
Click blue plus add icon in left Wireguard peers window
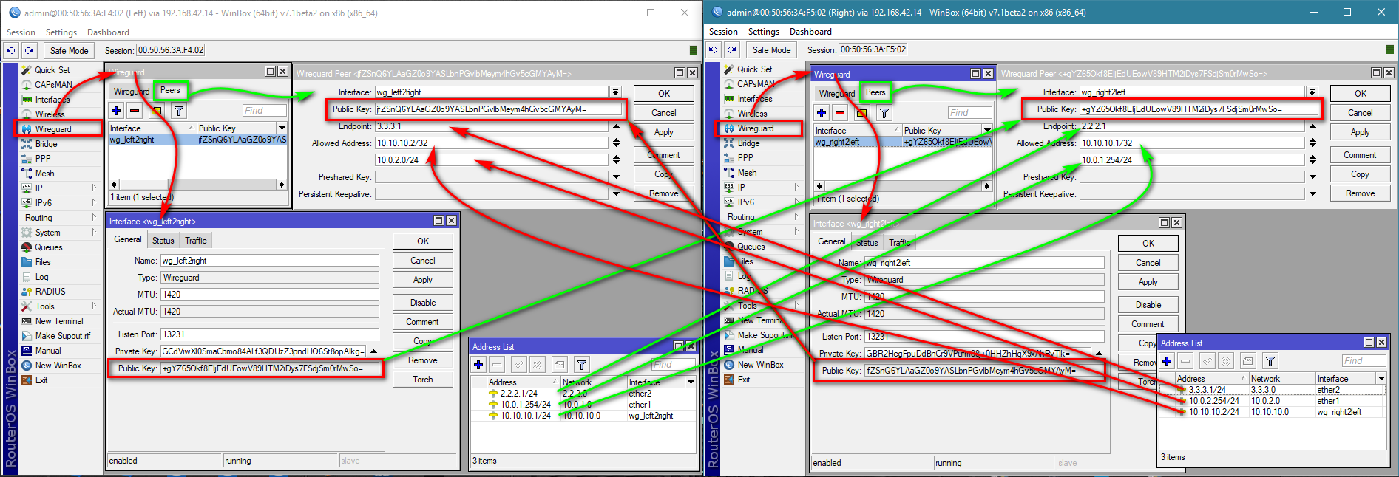[x=116, y=111]
